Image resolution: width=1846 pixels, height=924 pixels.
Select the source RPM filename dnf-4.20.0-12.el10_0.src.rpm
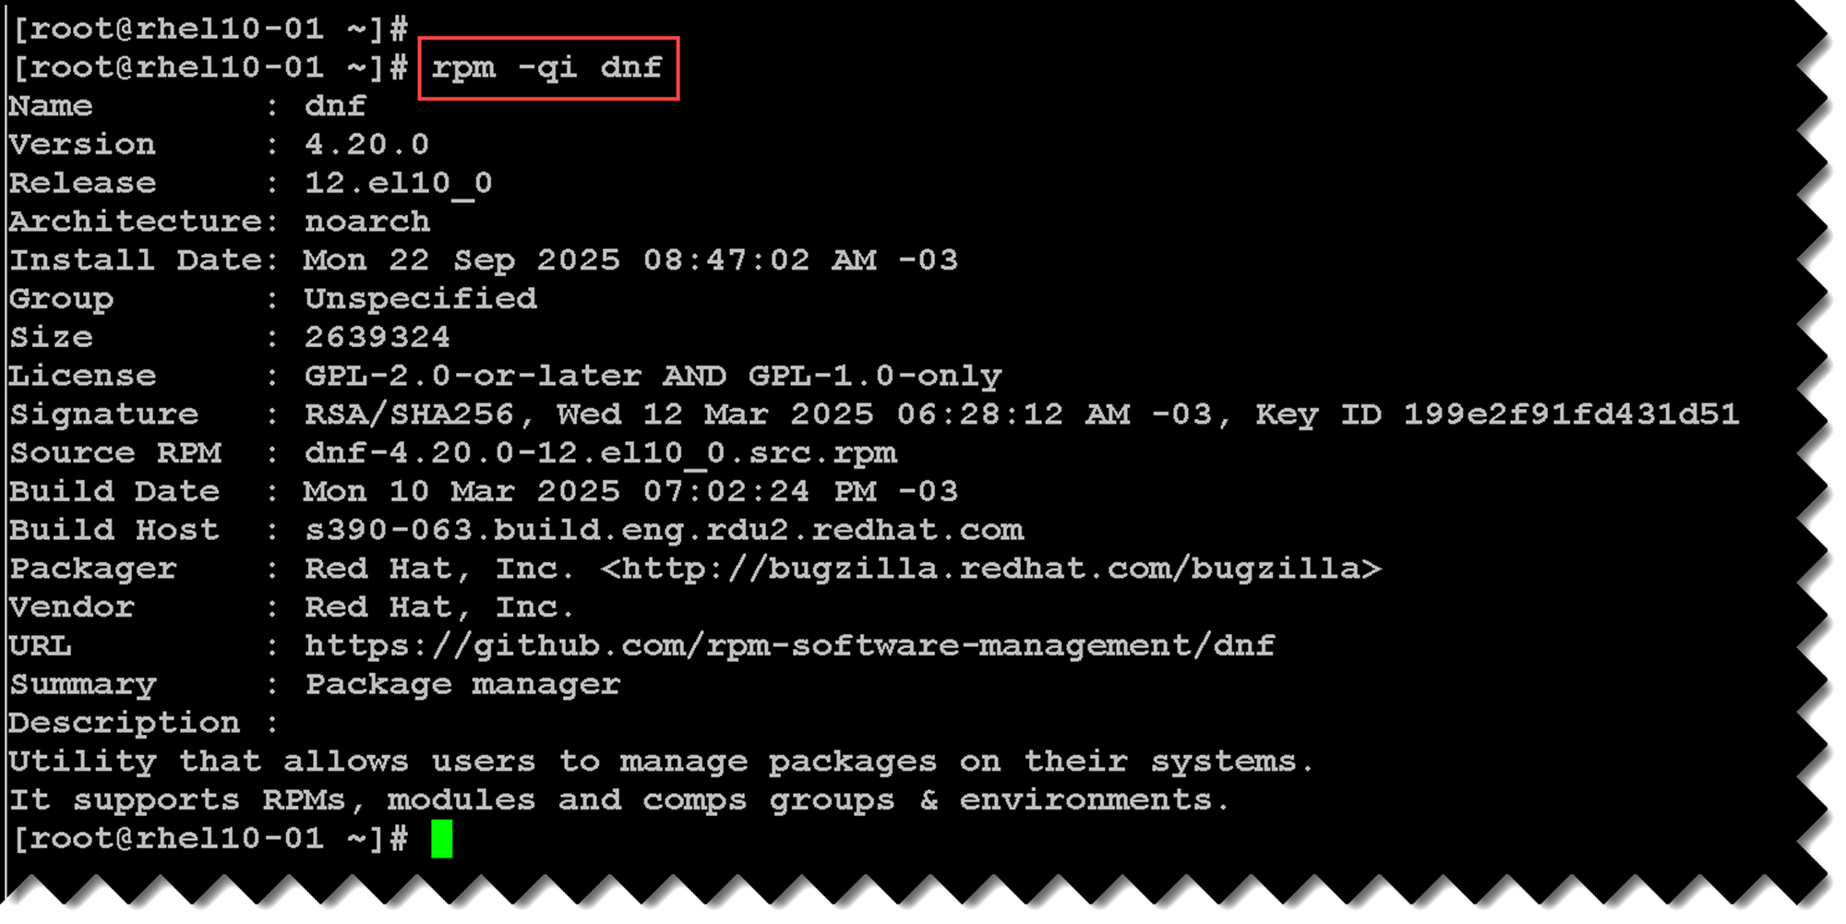[600, 453]
